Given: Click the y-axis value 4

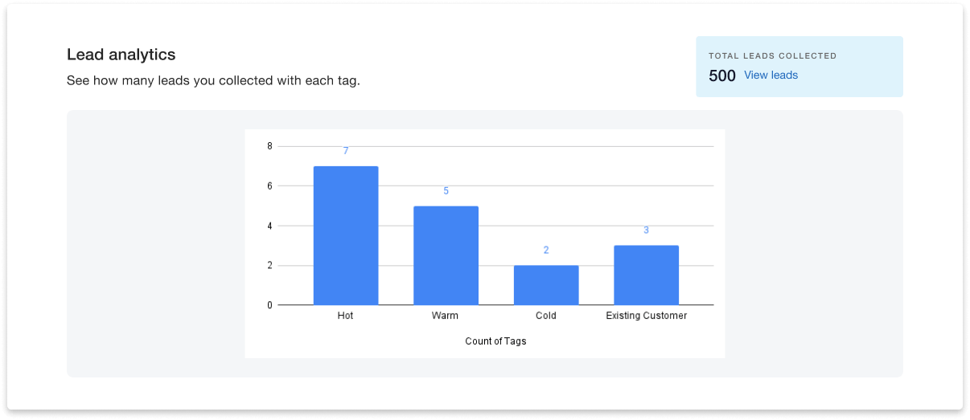Looking at the screenshot, I should (269, 226).
